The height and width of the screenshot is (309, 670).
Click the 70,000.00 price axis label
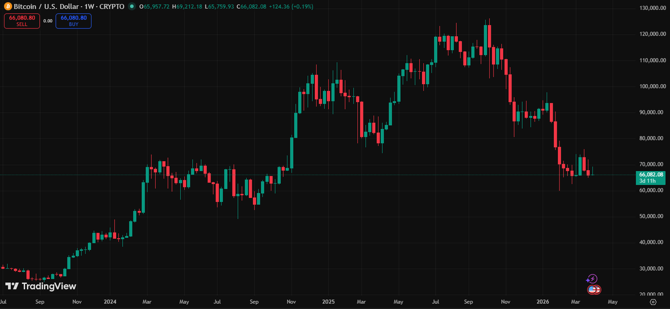pyautogui.click(x=652, y=164)
